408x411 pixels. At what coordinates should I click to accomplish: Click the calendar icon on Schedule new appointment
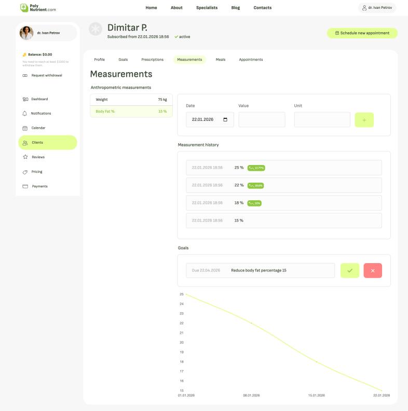point(337,33)
